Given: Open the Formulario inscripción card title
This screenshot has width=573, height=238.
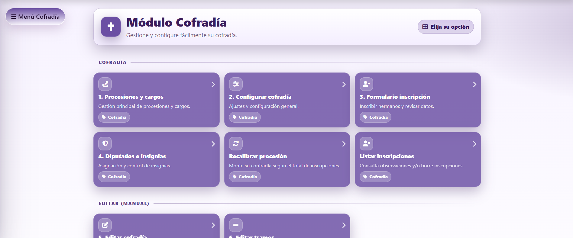Looking at the screenshot, I should pyautogui.click(x=395, y=97).
